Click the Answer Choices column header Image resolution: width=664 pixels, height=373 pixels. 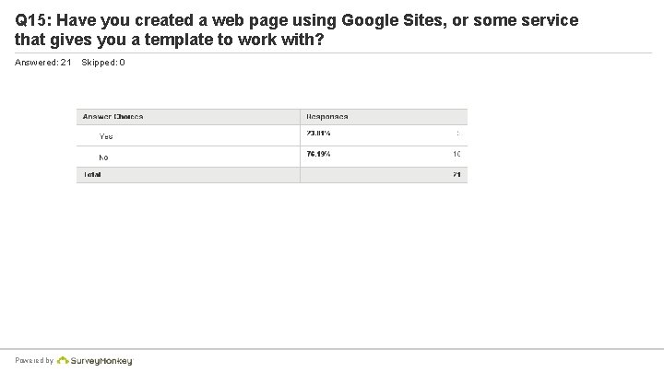(113, 116)
